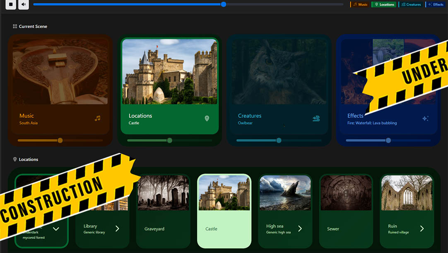Viewport: 448px width, 253px height.
Task: Toggle the Music filter in top bar
Action: 360,5
